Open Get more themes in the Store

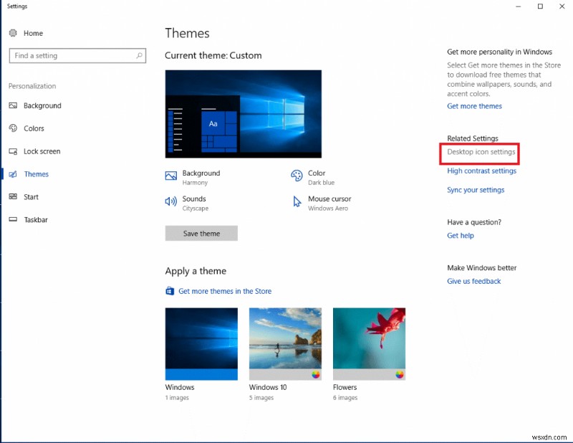click(225, 291)
